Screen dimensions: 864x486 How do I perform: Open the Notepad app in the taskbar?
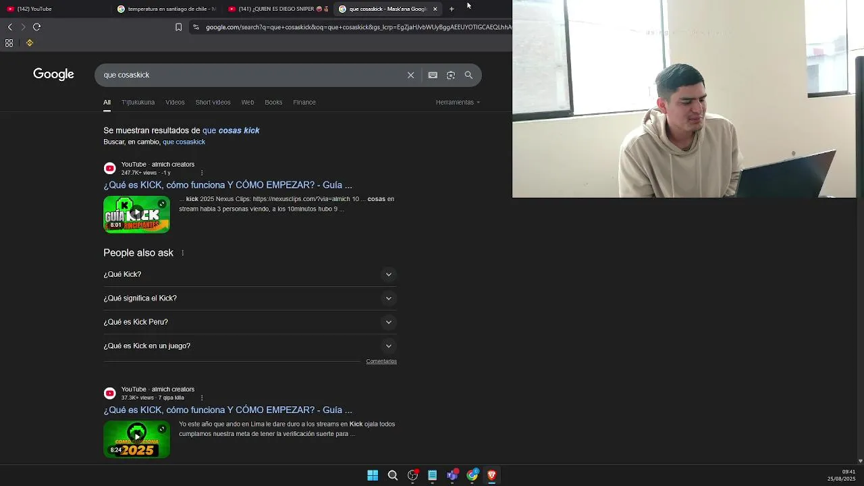point(432,475)
